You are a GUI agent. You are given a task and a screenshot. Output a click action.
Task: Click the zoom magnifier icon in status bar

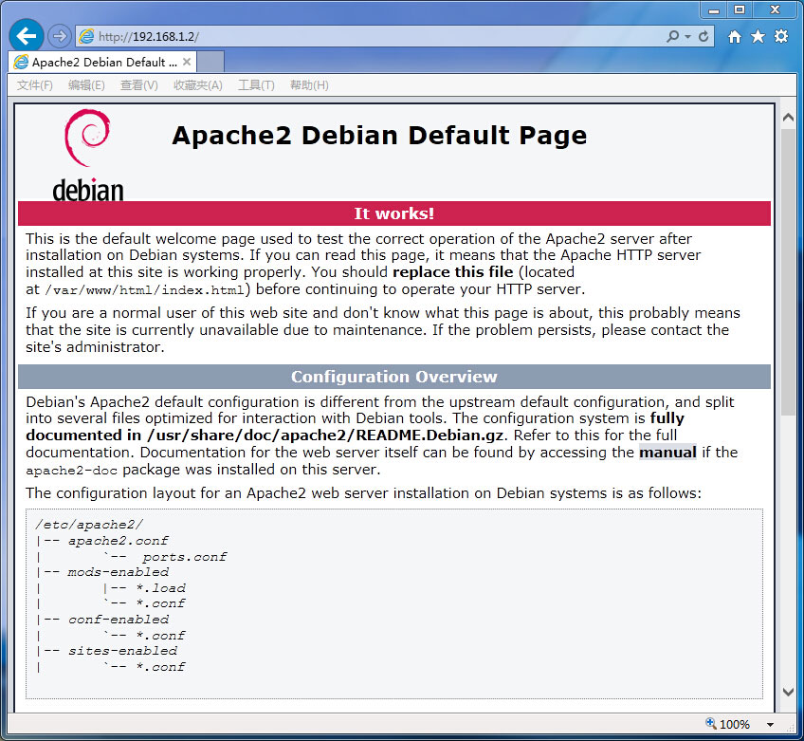point(710,723)
